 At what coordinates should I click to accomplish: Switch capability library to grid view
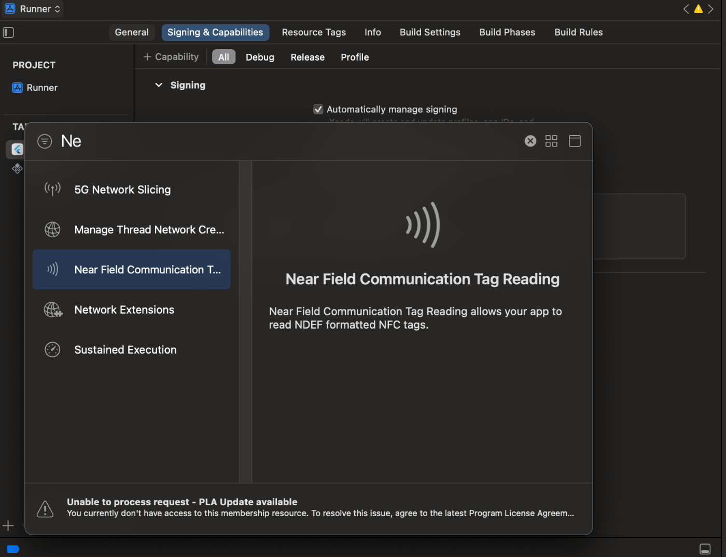click(x=551, y=141)
